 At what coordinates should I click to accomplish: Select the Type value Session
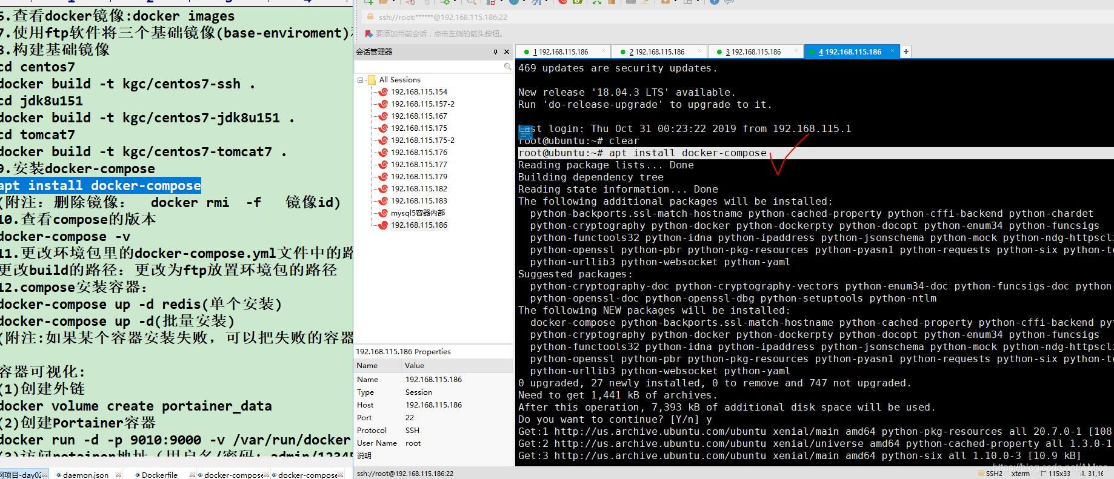coord(418,392)
